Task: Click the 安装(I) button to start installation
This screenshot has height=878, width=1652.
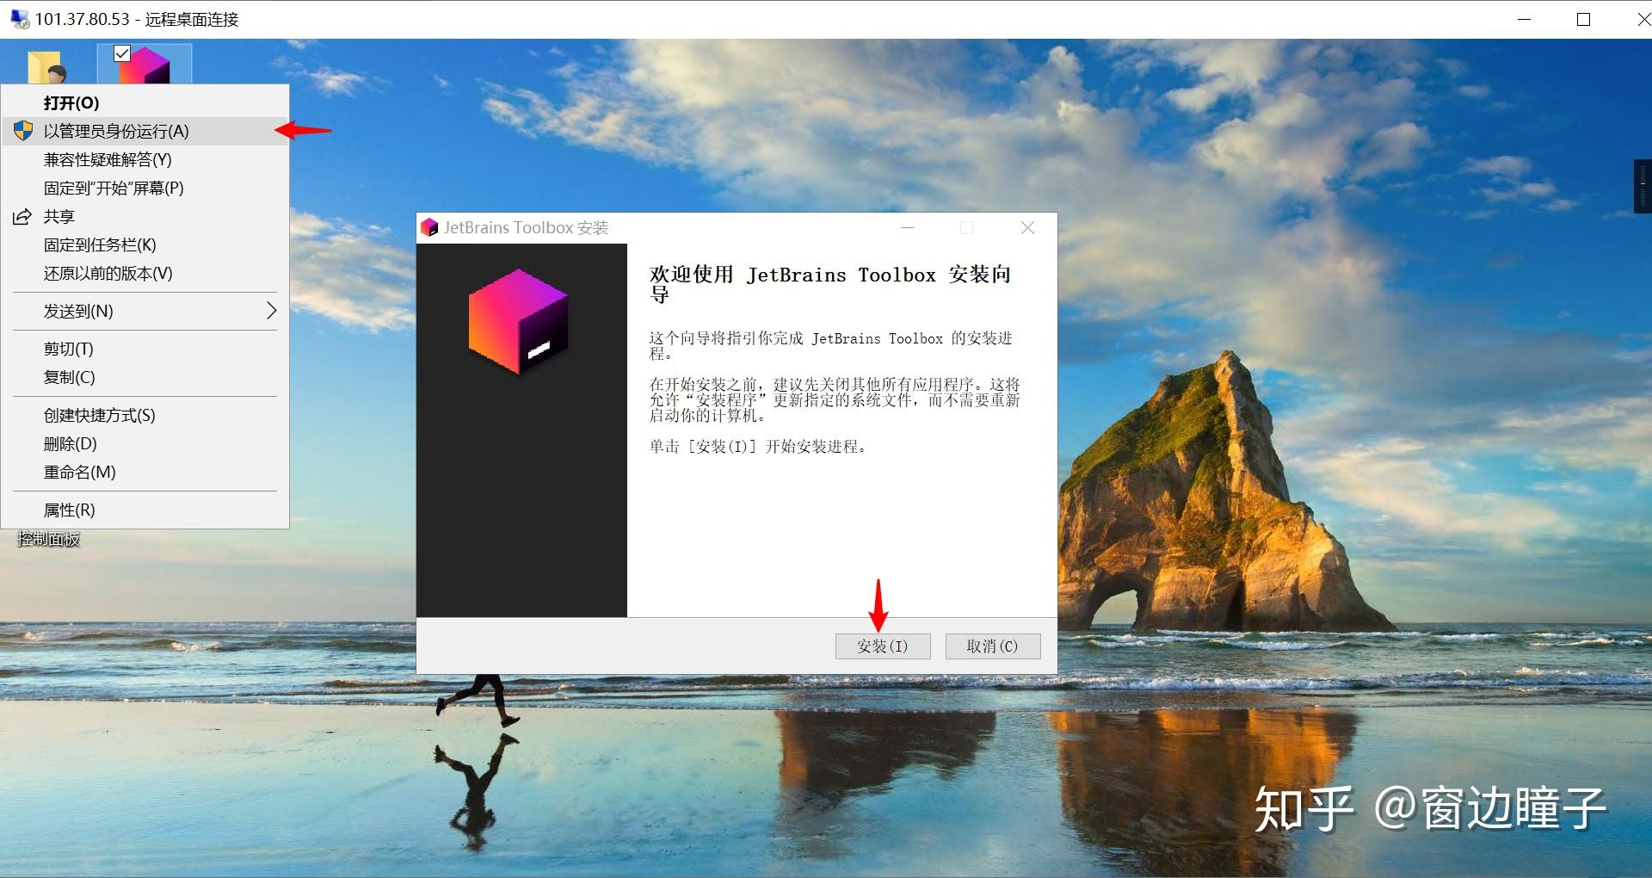Action: point(882,646)
